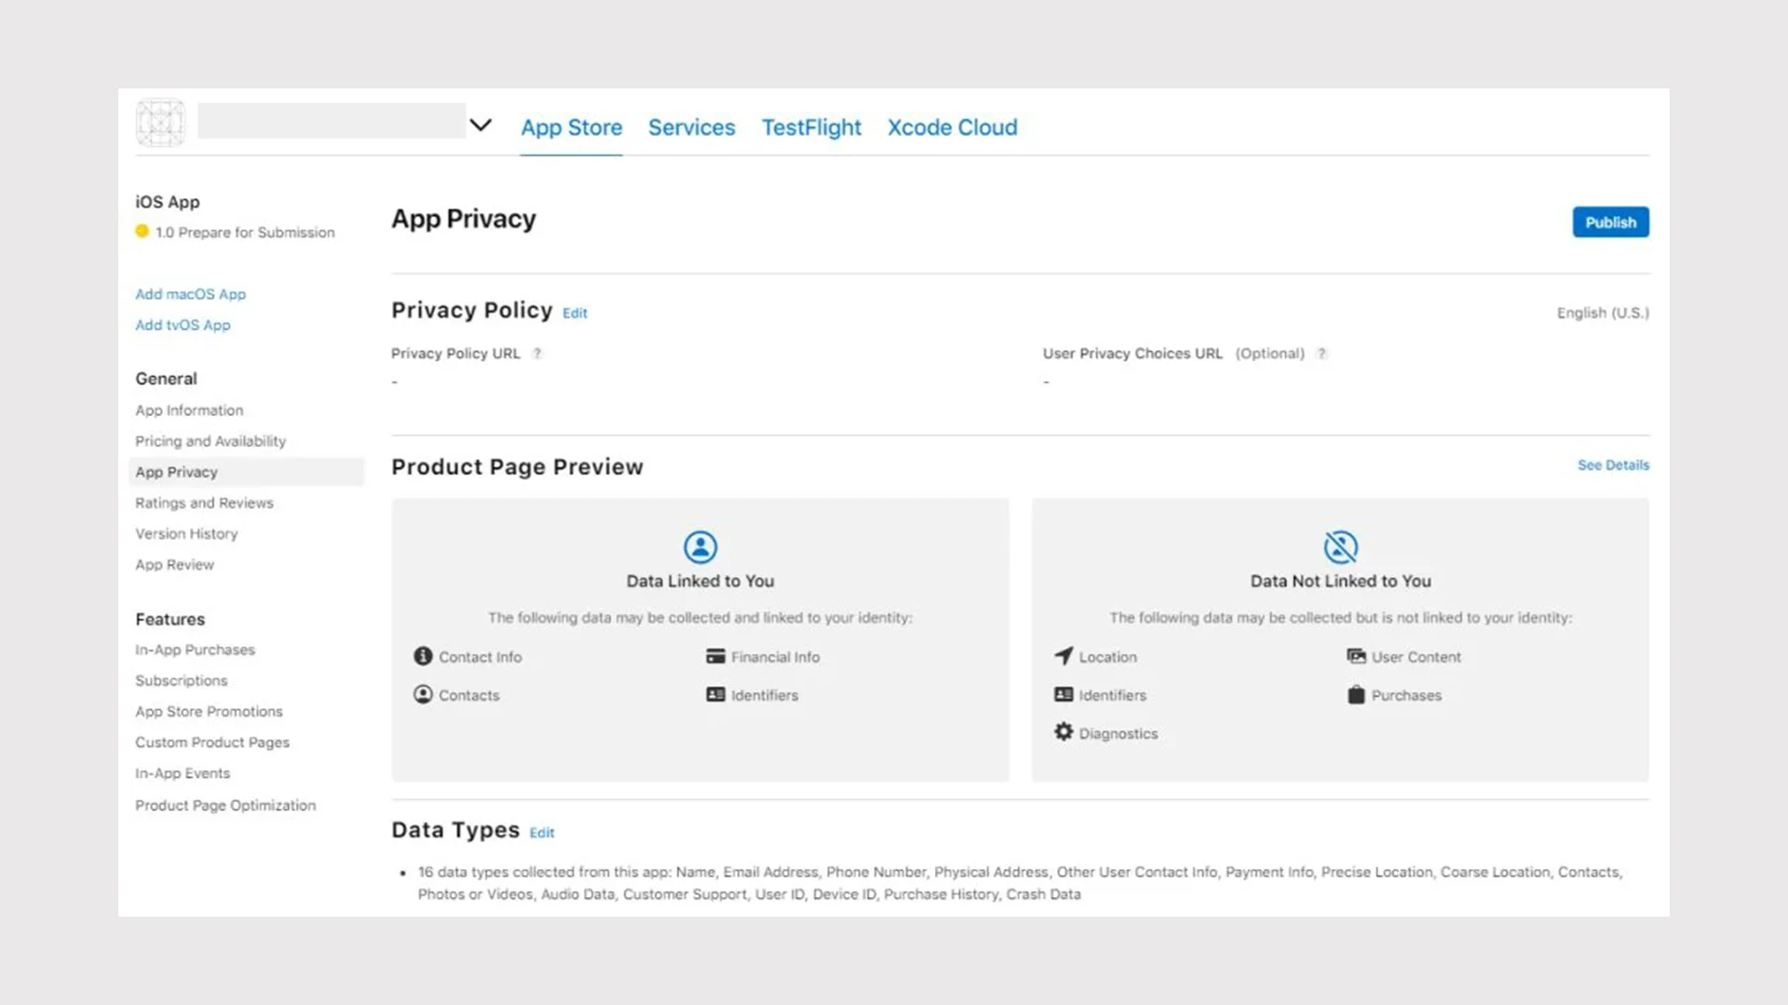Click the Purchases label
1788x1005 pixels.
(x=1405, y=695)
